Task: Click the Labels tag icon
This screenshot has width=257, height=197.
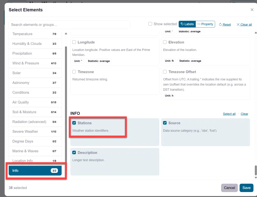Action: (x=182, y=24)
